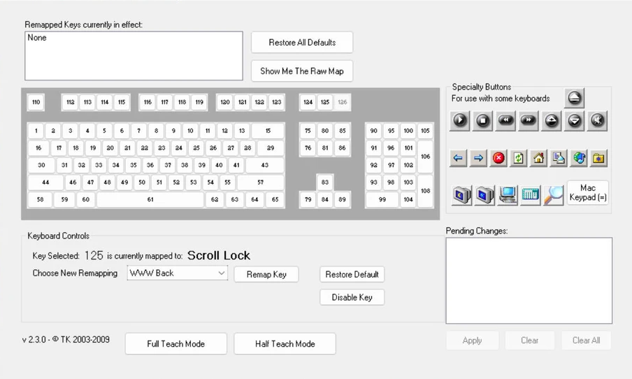Select the My Computer specialty icon
The height and width of the screenshot is (379, 632).
point(508,194)
